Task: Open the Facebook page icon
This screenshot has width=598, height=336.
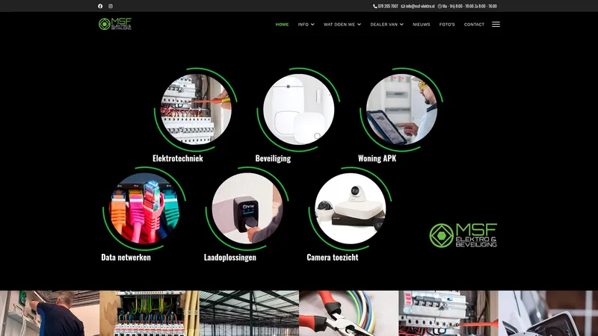Action: click(100, 6)
